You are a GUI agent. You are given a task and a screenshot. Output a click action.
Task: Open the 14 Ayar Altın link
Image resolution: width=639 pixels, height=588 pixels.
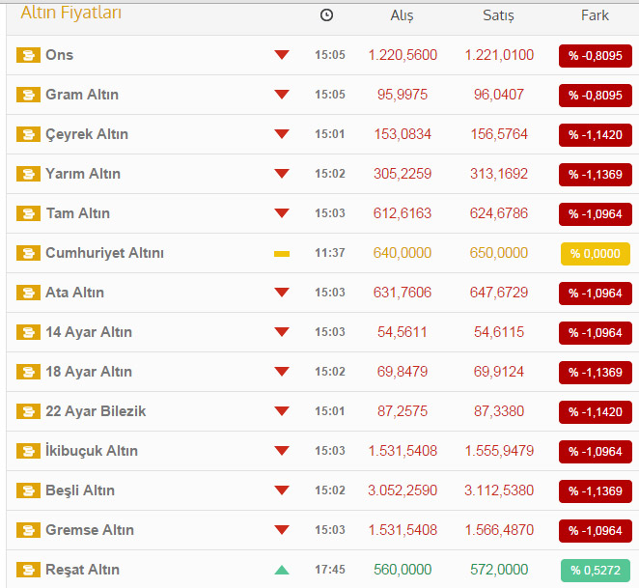[x=89, y=332]
